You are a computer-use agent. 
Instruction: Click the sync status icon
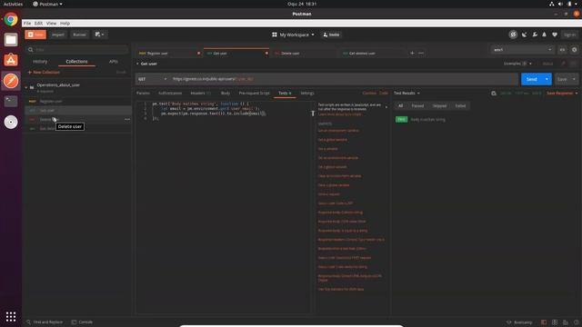pyautogui.click(x=513, y=35)
